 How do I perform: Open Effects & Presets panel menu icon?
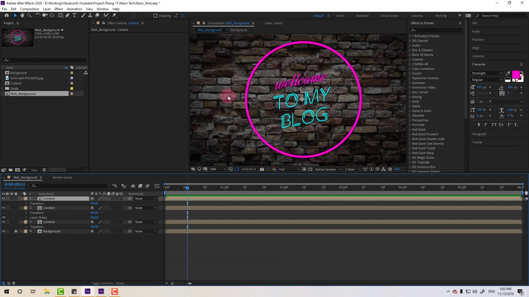(x=460, y=23)
